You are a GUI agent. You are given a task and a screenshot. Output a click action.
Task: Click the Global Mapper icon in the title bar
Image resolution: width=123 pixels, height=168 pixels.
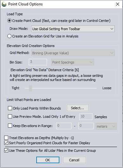[4, 4]
